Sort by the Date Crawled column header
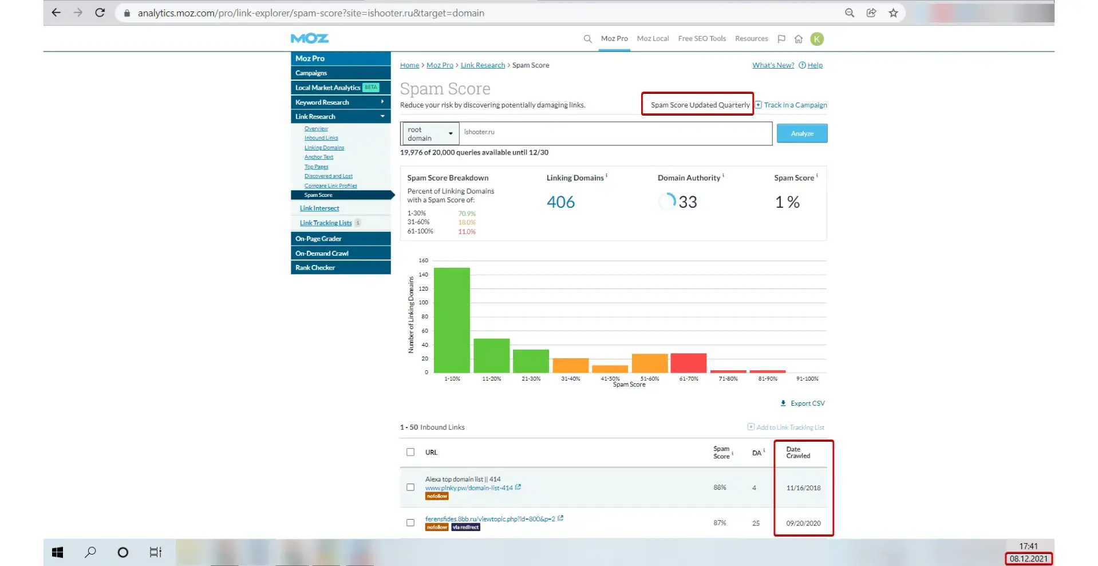 tap(798, 453)
